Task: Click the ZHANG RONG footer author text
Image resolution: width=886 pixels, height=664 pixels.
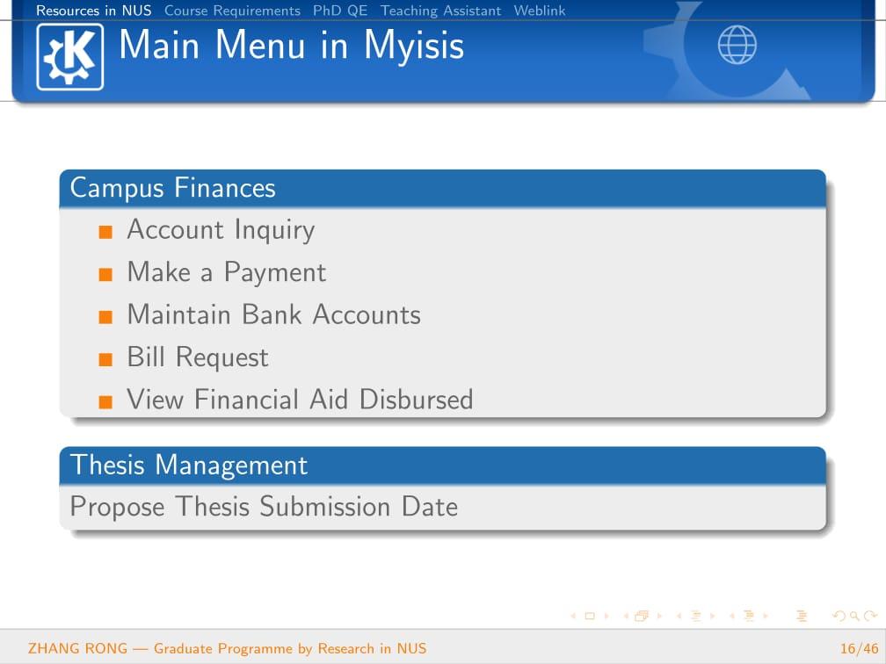Action: point(78,648)
